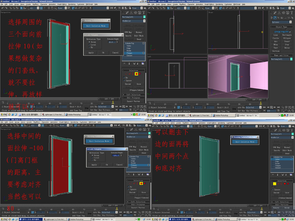Click Rectangle button in top-right Object Type
The image size is (295, 221).
(x=287, y=35)
